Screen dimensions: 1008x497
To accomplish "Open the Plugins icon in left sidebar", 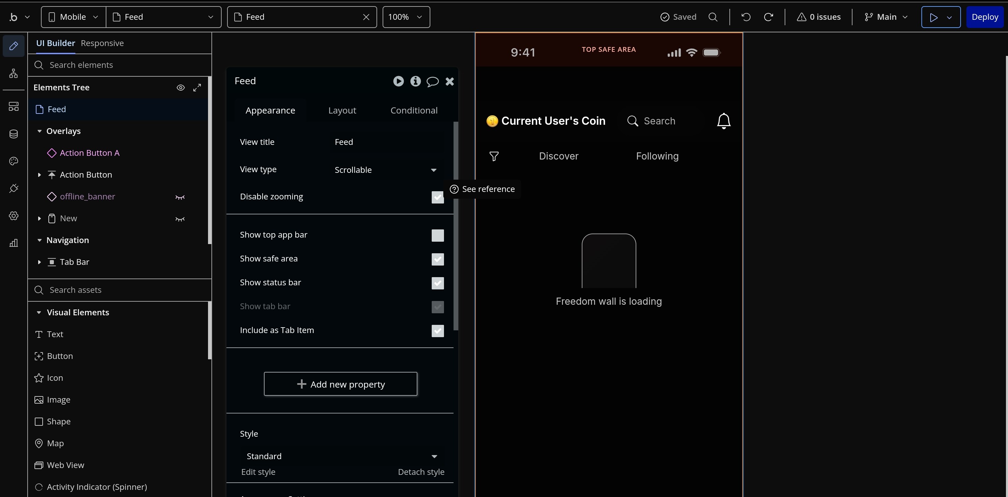I will pos(14,189).
